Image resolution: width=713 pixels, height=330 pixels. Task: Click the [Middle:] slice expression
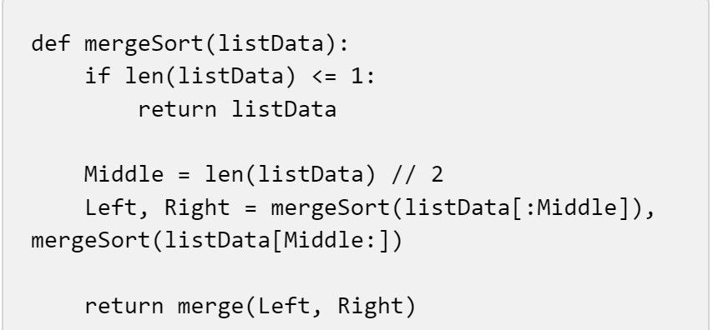click(x=331, y=241)
